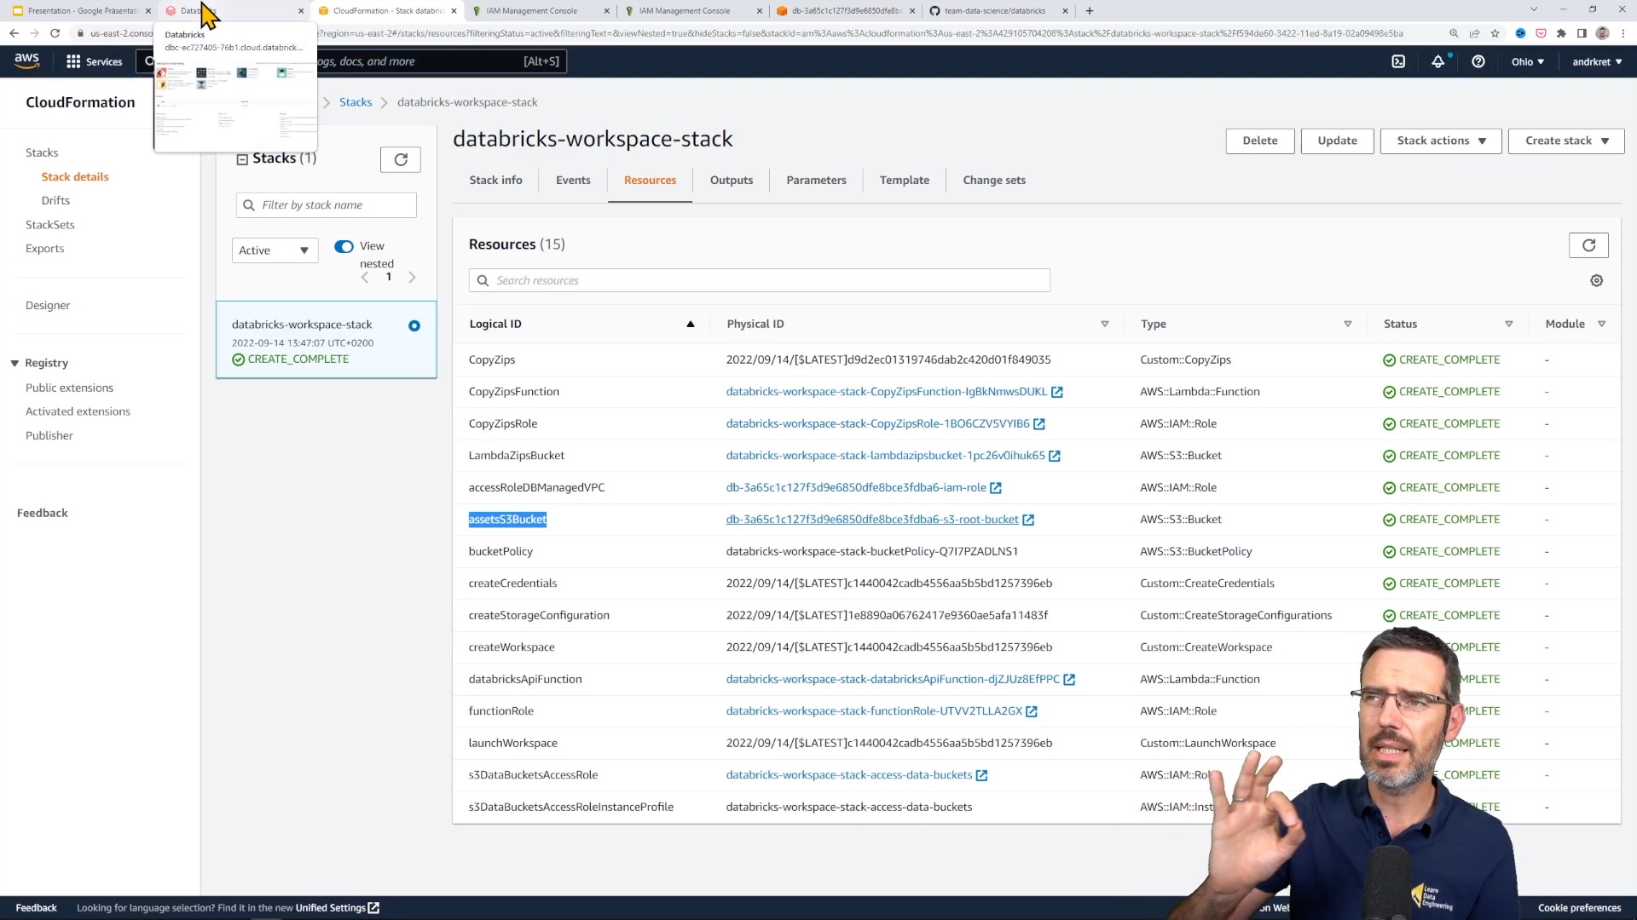Go to next stacks page arrow
The height and width of the screenshot is (920, 1637).
tap(413, 278)
